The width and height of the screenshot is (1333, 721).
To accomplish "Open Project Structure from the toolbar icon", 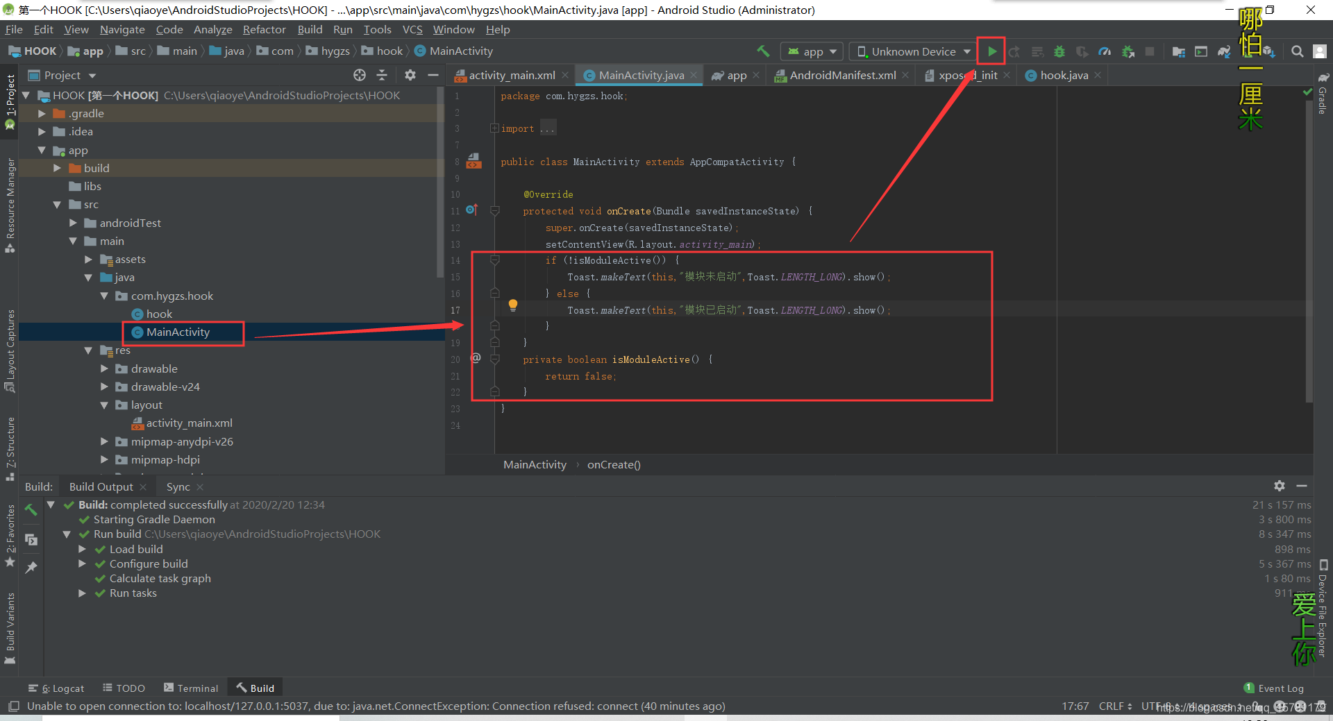I will (x=1178, y=51).
